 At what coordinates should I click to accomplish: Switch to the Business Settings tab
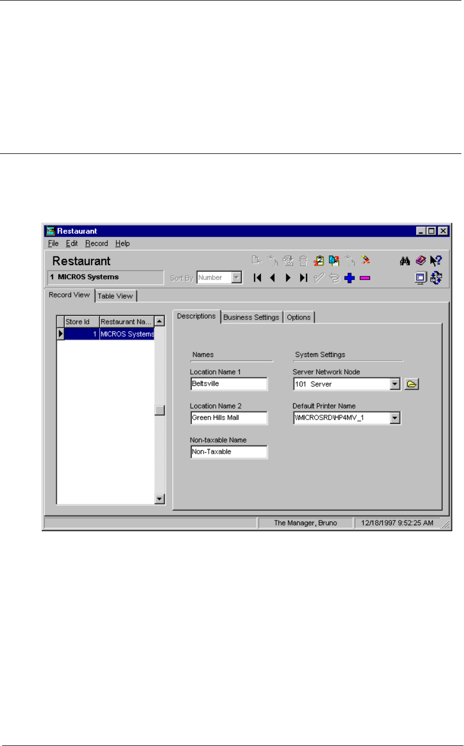click(x=251, y=317)
